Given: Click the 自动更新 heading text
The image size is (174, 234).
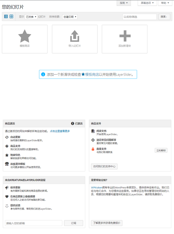Looking at the screenshot, I should pyautogui.click(x=15, y=137).
